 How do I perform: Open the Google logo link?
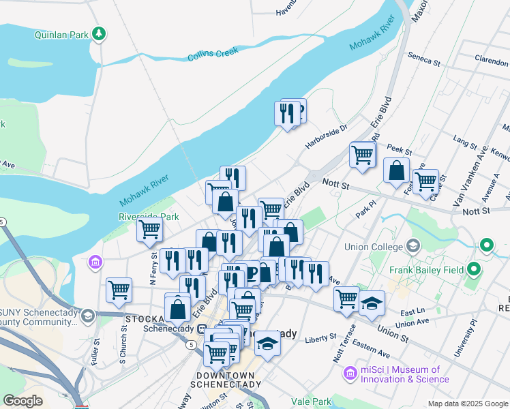pos(22,401)
